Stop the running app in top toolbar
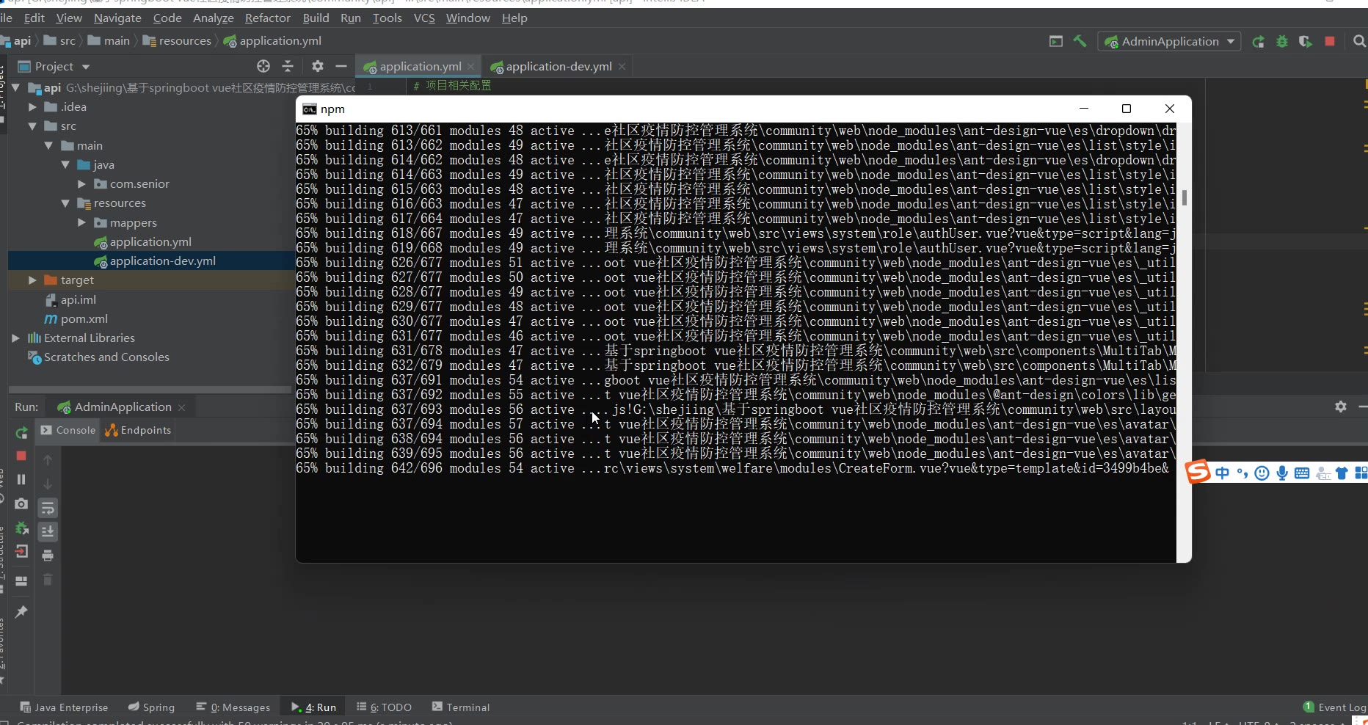This screenshot has height=725, width=1368. 1330,41
